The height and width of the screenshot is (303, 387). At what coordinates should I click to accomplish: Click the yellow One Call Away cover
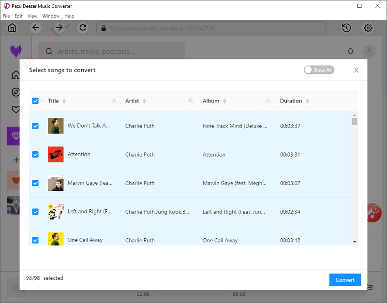[56, 239]
